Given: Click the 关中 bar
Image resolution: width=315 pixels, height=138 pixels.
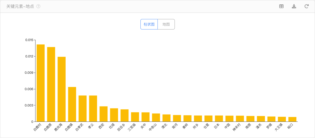Looking at the screenshot, I should (145, 117).
